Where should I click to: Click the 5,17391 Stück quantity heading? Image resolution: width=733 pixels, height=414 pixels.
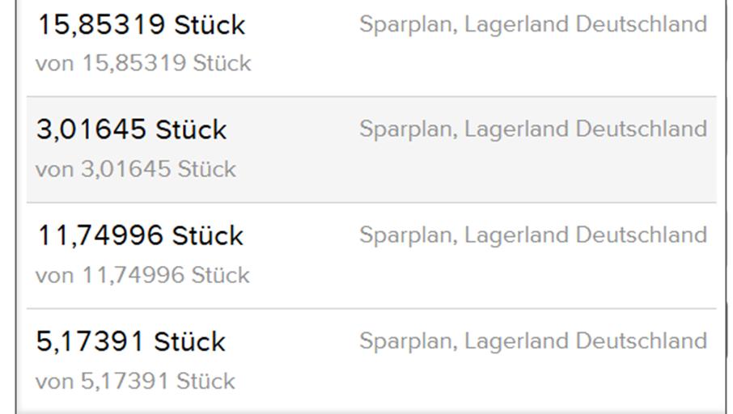click(x=131, y=342)
